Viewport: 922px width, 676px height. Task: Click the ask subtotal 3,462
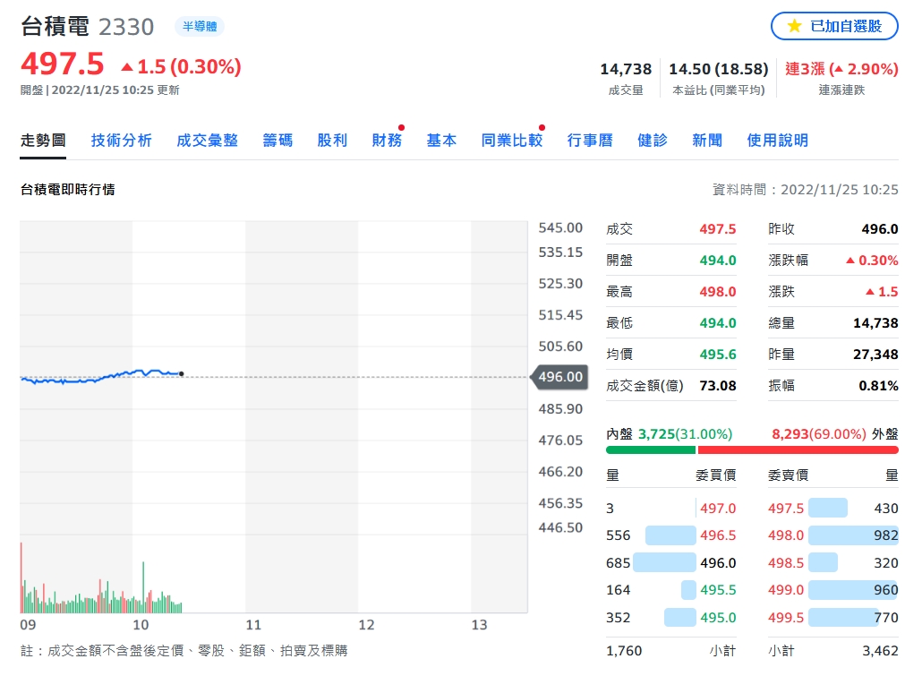pos(880,651)
